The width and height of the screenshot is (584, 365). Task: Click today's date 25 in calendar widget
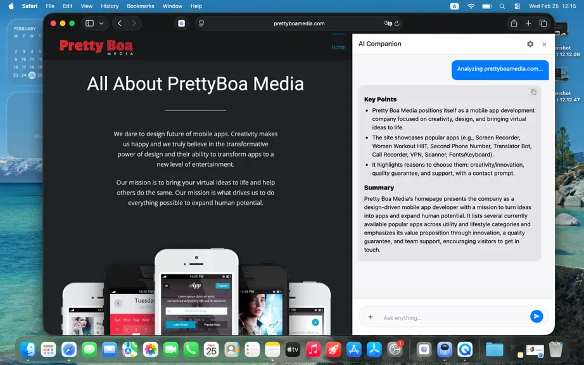click(32, 75)
